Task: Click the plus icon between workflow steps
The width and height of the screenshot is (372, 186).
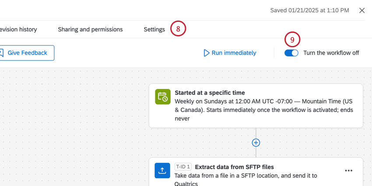Action: coord(256,143)
